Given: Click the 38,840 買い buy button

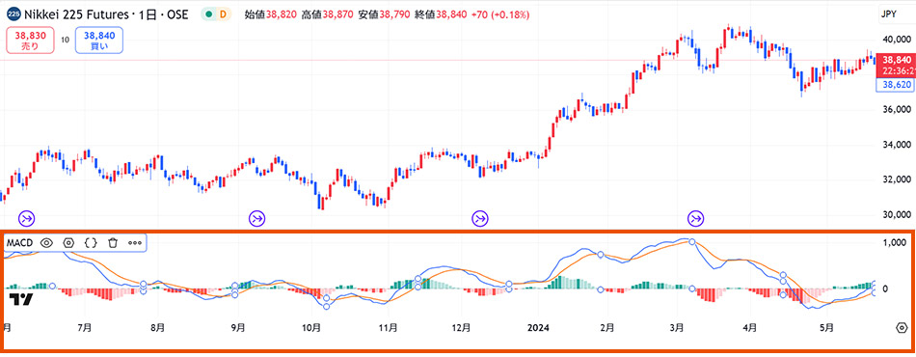Looking at the screenshot, I should click(98, 40).
